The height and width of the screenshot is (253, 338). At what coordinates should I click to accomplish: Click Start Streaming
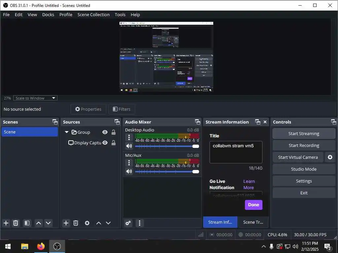(x=304, y=134)
